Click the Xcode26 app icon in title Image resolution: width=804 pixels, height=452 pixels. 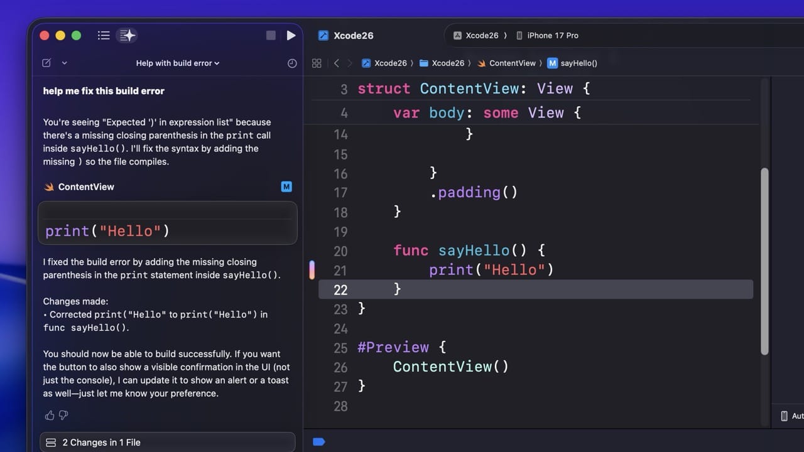[323, 36]
